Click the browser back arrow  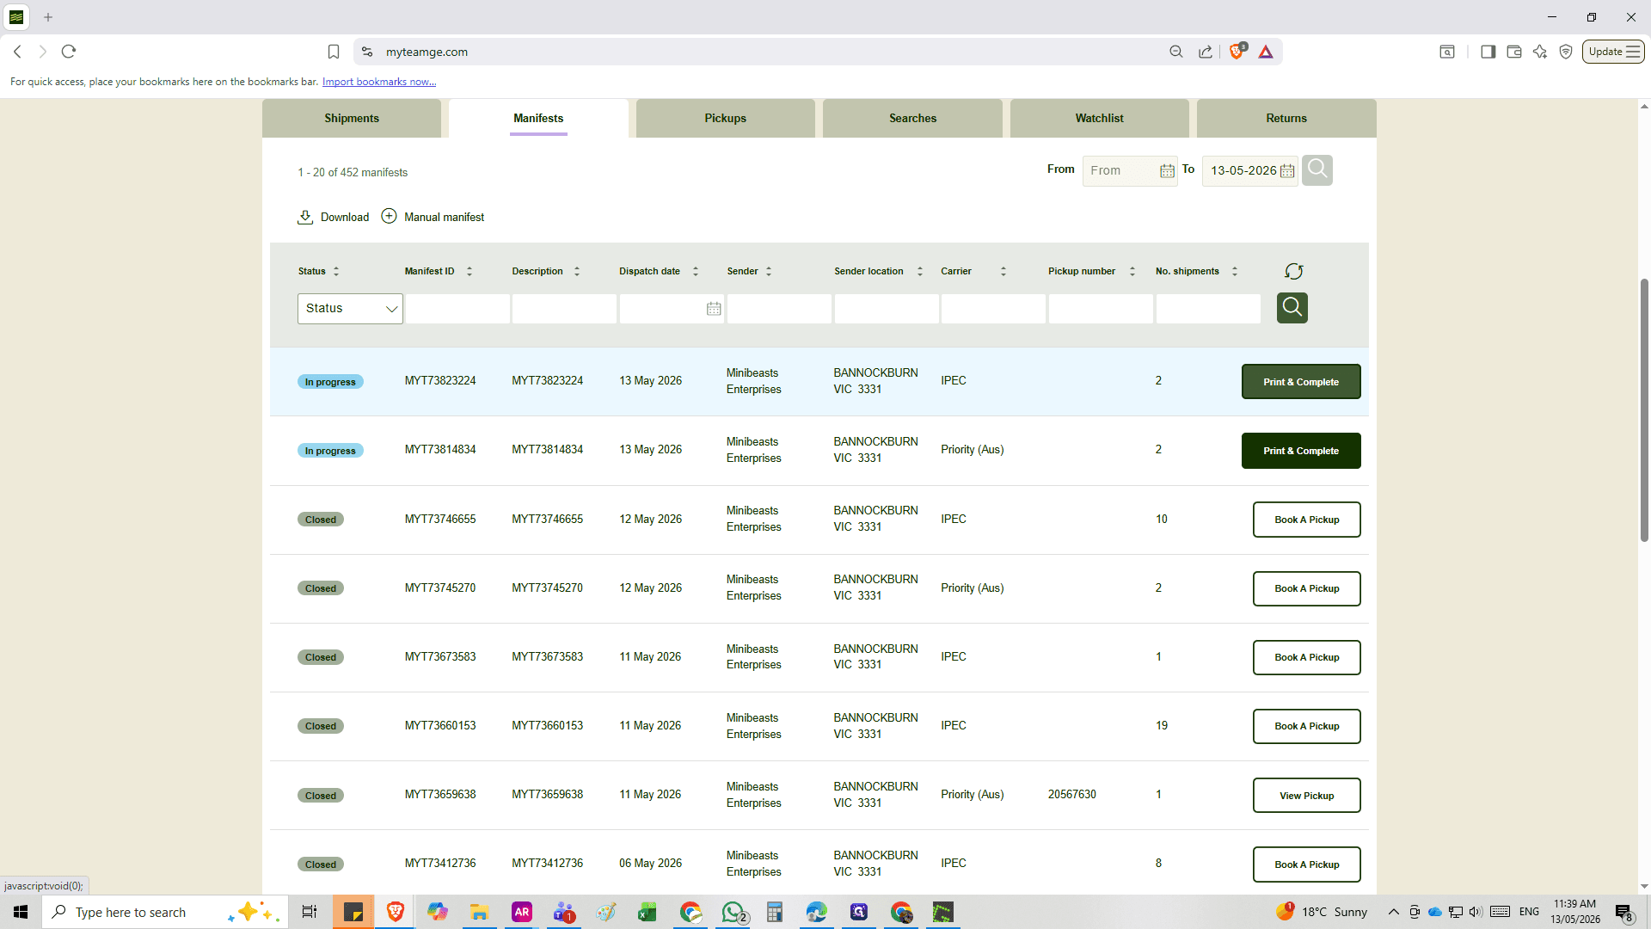click(17, 52)
